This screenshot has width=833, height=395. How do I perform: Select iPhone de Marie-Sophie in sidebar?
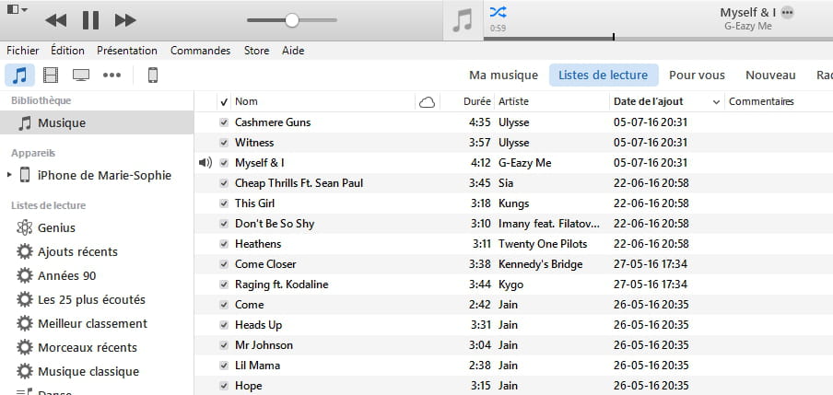click(x=105, y=175)
